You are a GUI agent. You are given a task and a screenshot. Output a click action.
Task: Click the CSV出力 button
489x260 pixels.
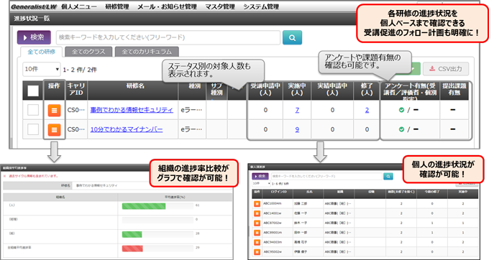pos(446,69)
